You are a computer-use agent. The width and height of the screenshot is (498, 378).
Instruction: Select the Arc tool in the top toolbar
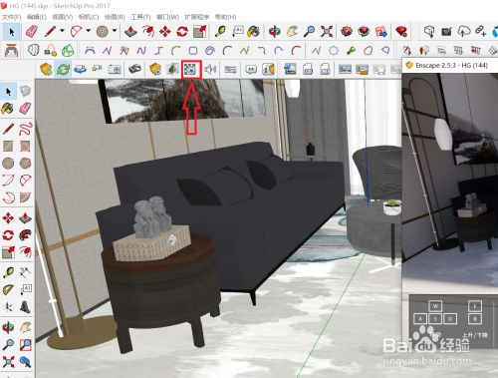tap(77, 32)
